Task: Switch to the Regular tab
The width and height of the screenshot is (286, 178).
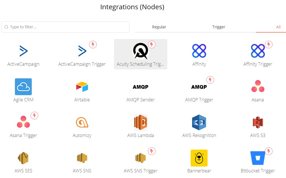Action: [159, 27]
